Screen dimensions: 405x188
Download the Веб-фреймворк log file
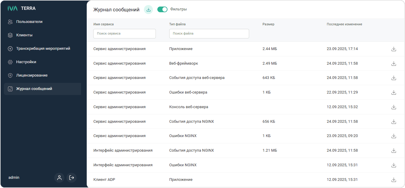tap(393, 63)
